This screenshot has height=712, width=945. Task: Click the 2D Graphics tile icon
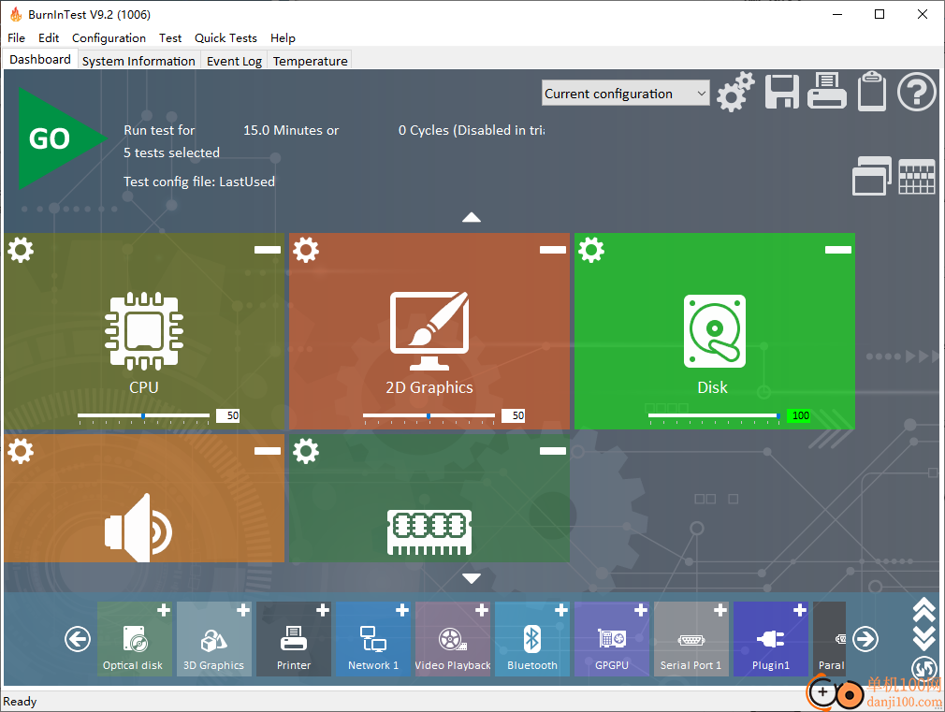point(429,330)
